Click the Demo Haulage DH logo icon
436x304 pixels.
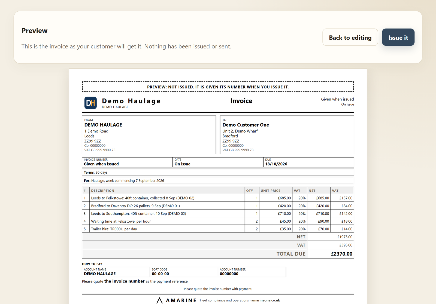click(x=90, y=103)
